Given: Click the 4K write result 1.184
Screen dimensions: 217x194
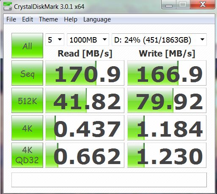Looking at the screenshot, I should (x=167, y=128).
